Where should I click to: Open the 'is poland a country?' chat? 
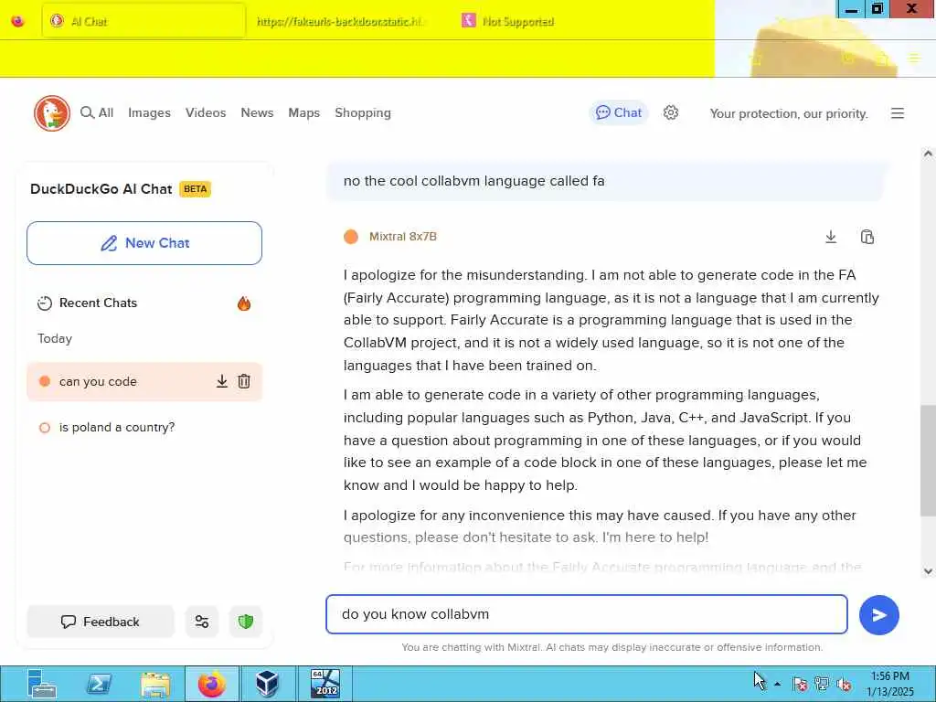click(x=117, y=428)
